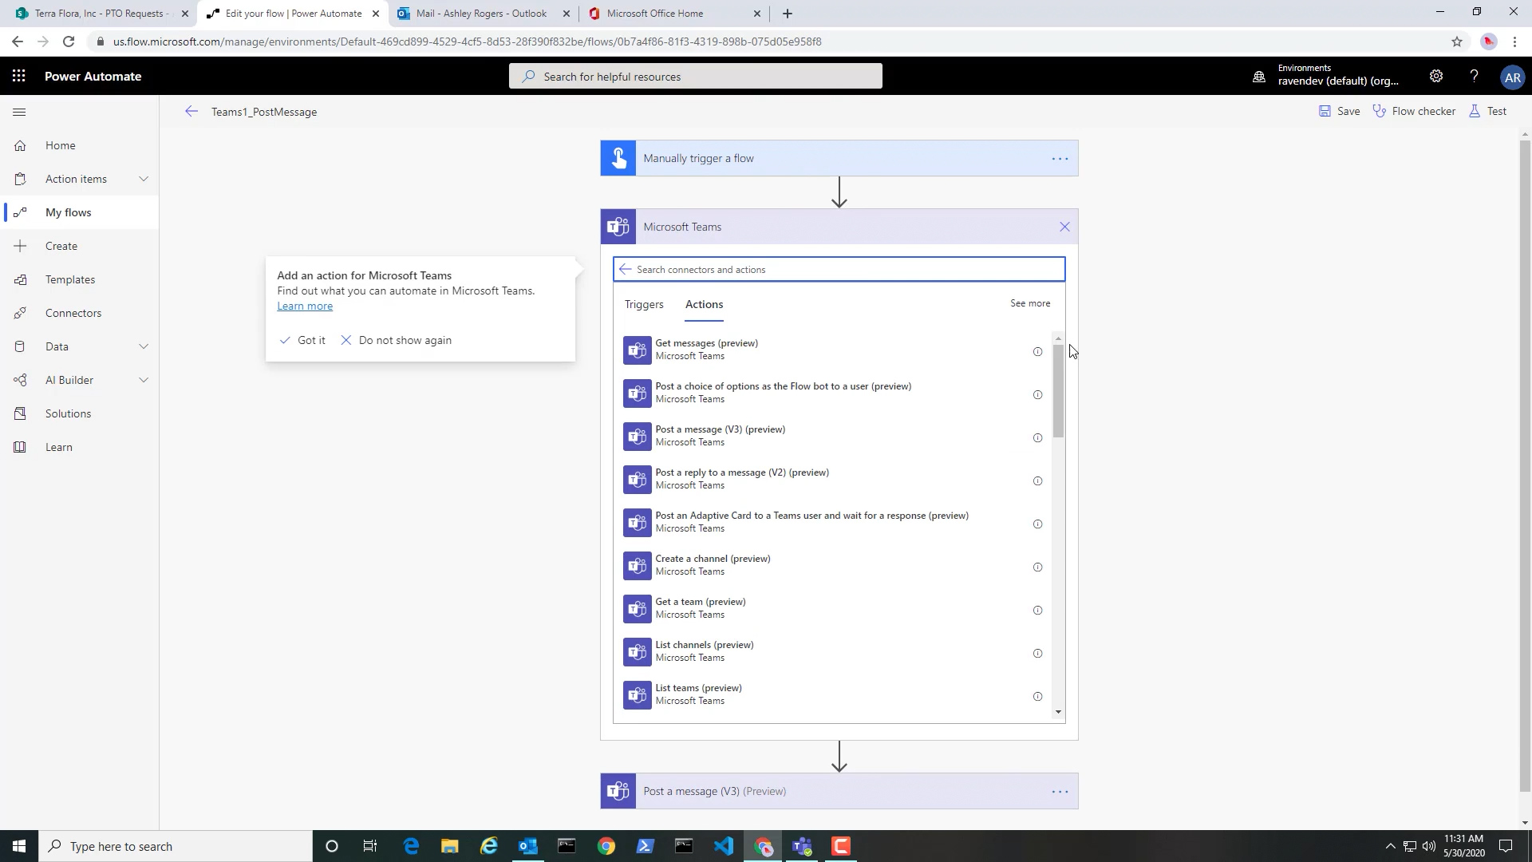Run the Flow checker
The width and height of the screenshot is (1532, 862).
1414,111
